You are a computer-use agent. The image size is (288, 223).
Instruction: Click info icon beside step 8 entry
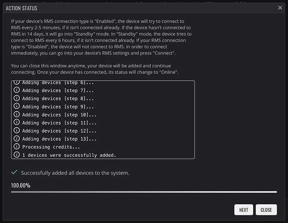click(17, 98)
